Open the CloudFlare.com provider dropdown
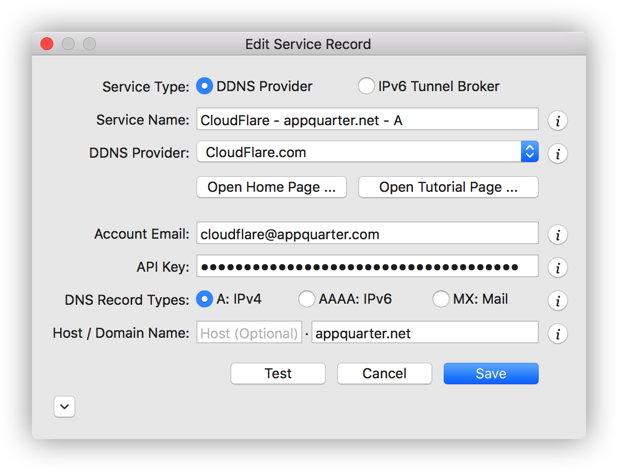 [368, 152]
